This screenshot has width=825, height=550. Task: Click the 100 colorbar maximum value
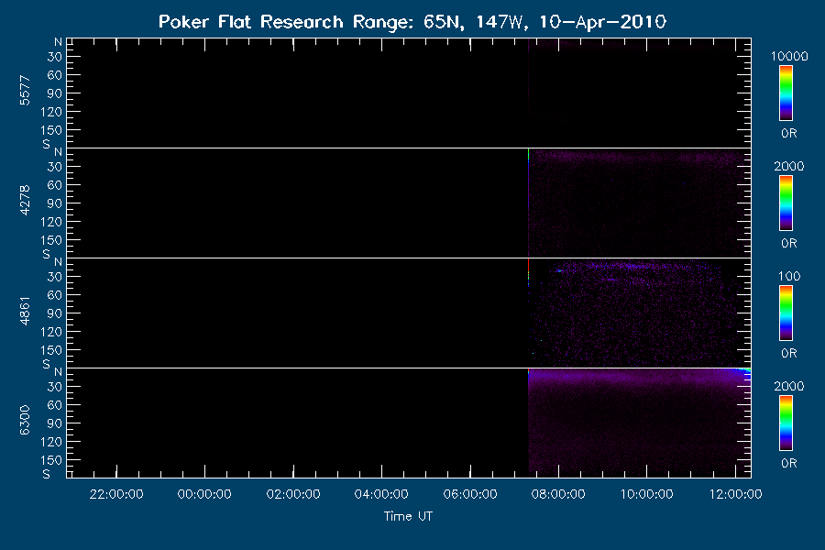click(789, 276)
